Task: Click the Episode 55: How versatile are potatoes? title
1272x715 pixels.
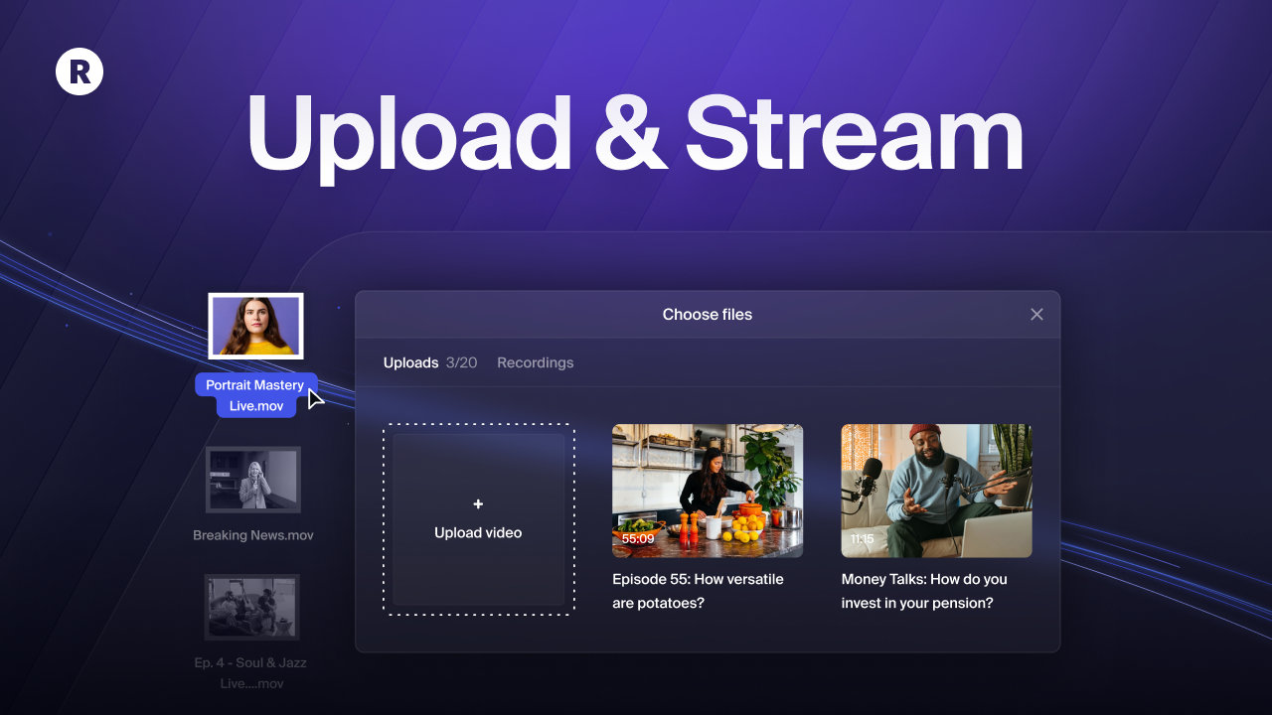Action: click(697, 590)
